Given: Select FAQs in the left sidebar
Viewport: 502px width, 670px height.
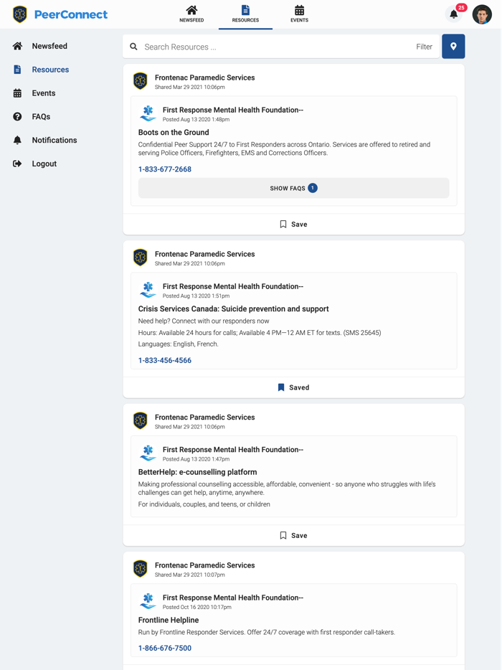Looking at the screenshot, I should click(41, 116).
